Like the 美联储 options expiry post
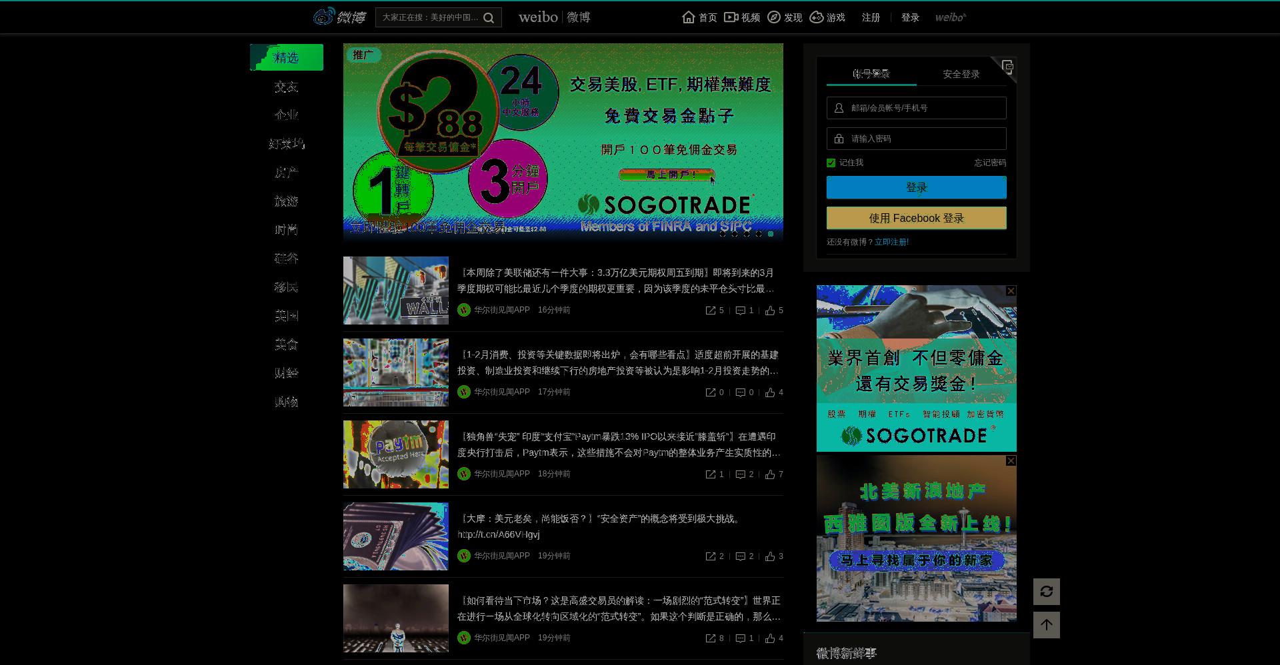 click(x=770, y=311)
